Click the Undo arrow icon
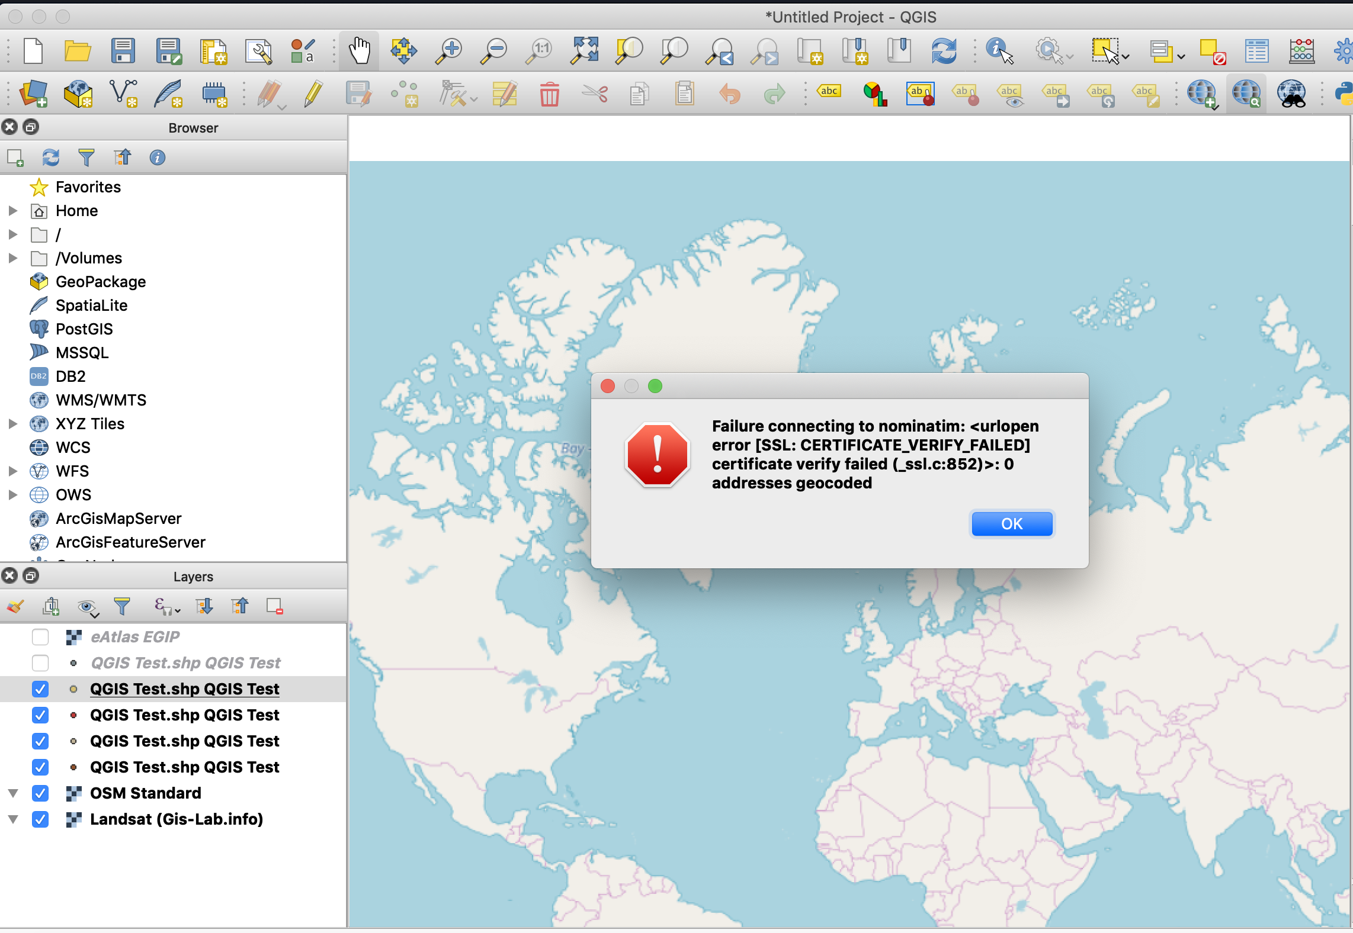The height and width of the screenshot is (933, 1353). click(730, 94)
